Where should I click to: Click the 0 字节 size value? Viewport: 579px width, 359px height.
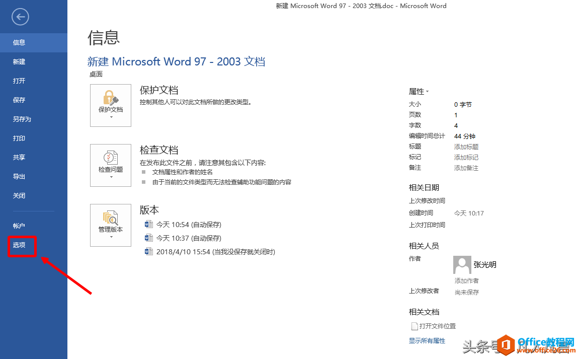(x=463, y=105)
